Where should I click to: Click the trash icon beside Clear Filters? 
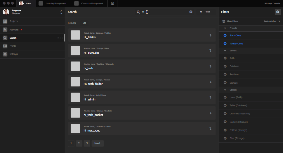(224, 21)
